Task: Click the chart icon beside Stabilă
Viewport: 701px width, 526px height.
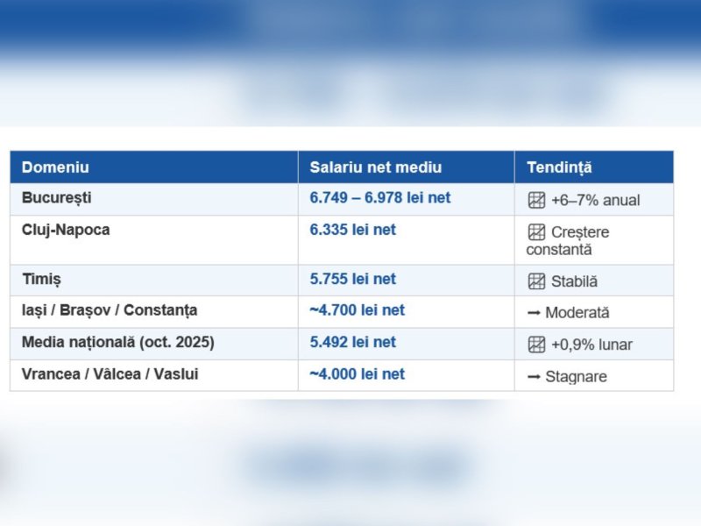Action: coord(536,281)
